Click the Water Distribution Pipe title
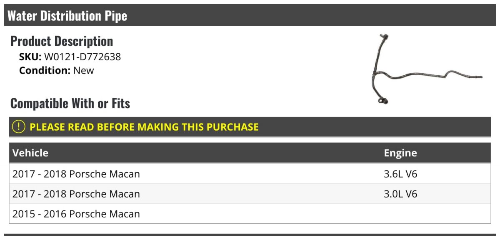This screenshot has width=500, height=240. pos(67,16)
